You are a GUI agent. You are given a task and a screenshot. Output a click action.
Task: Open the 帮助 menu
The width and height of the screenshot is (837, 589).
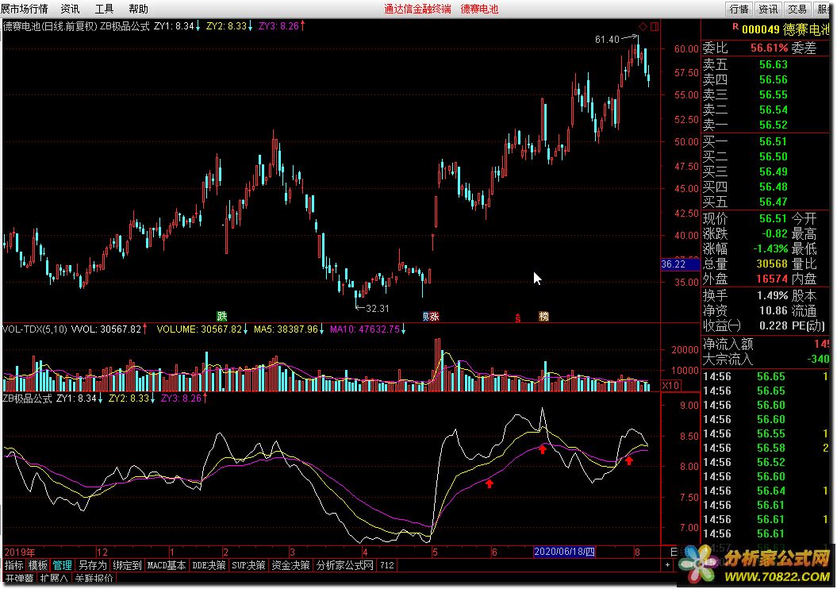click(x=138, y=9)
